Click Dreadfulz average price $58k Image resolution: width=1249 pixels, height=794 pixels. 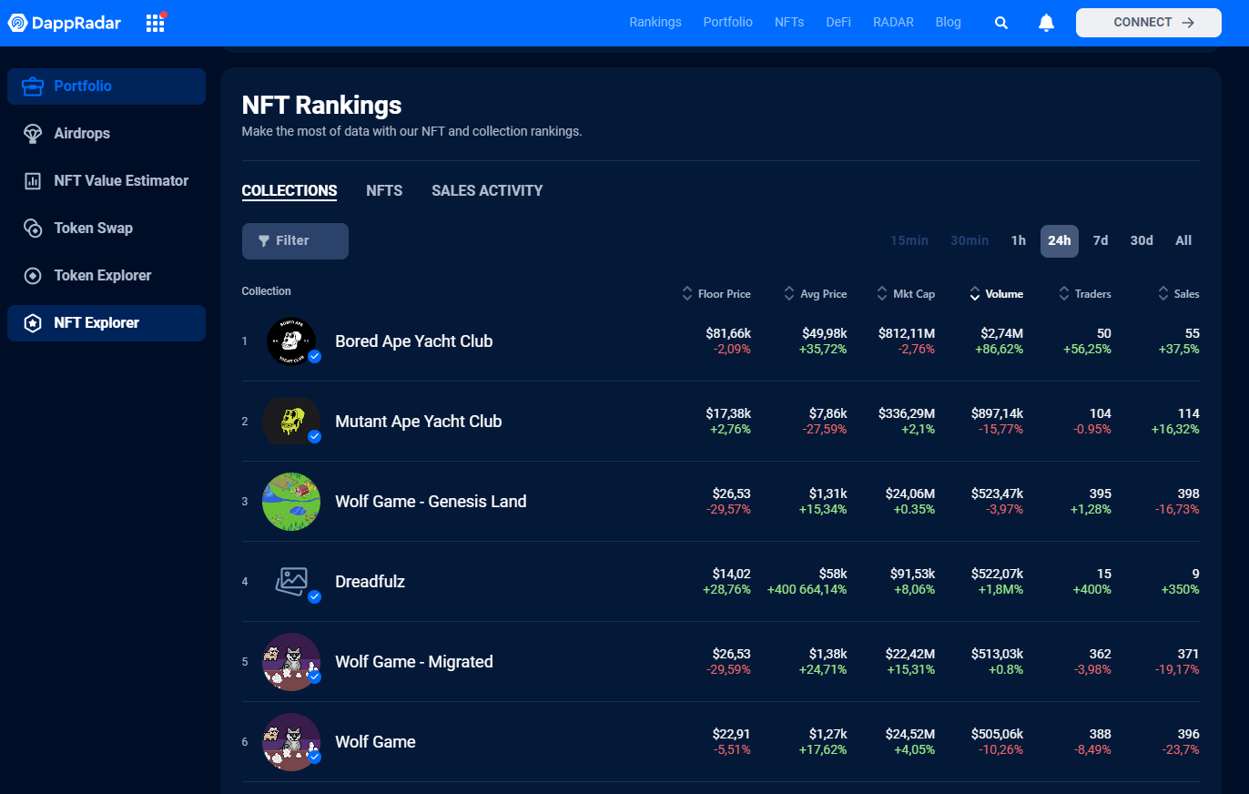click(833, 574)
